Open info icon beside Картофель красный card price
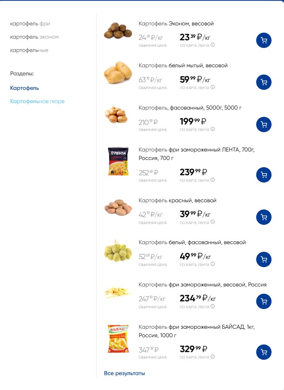Image resolution: width=284 pixels, height=390 pixels. [x=213, y=222]
